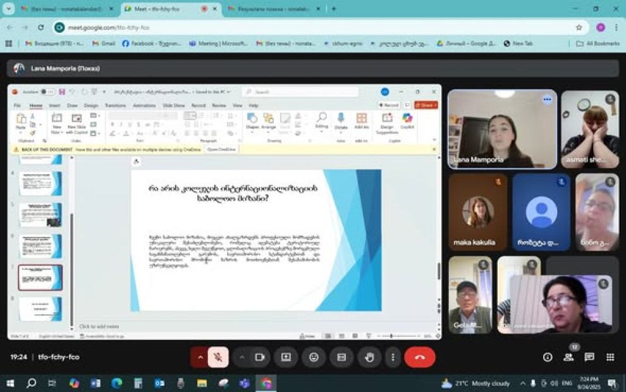The height and width of the screenshot is (392, 626).
Task: Open the Gmail bookmark
Action: coord(104,44)
